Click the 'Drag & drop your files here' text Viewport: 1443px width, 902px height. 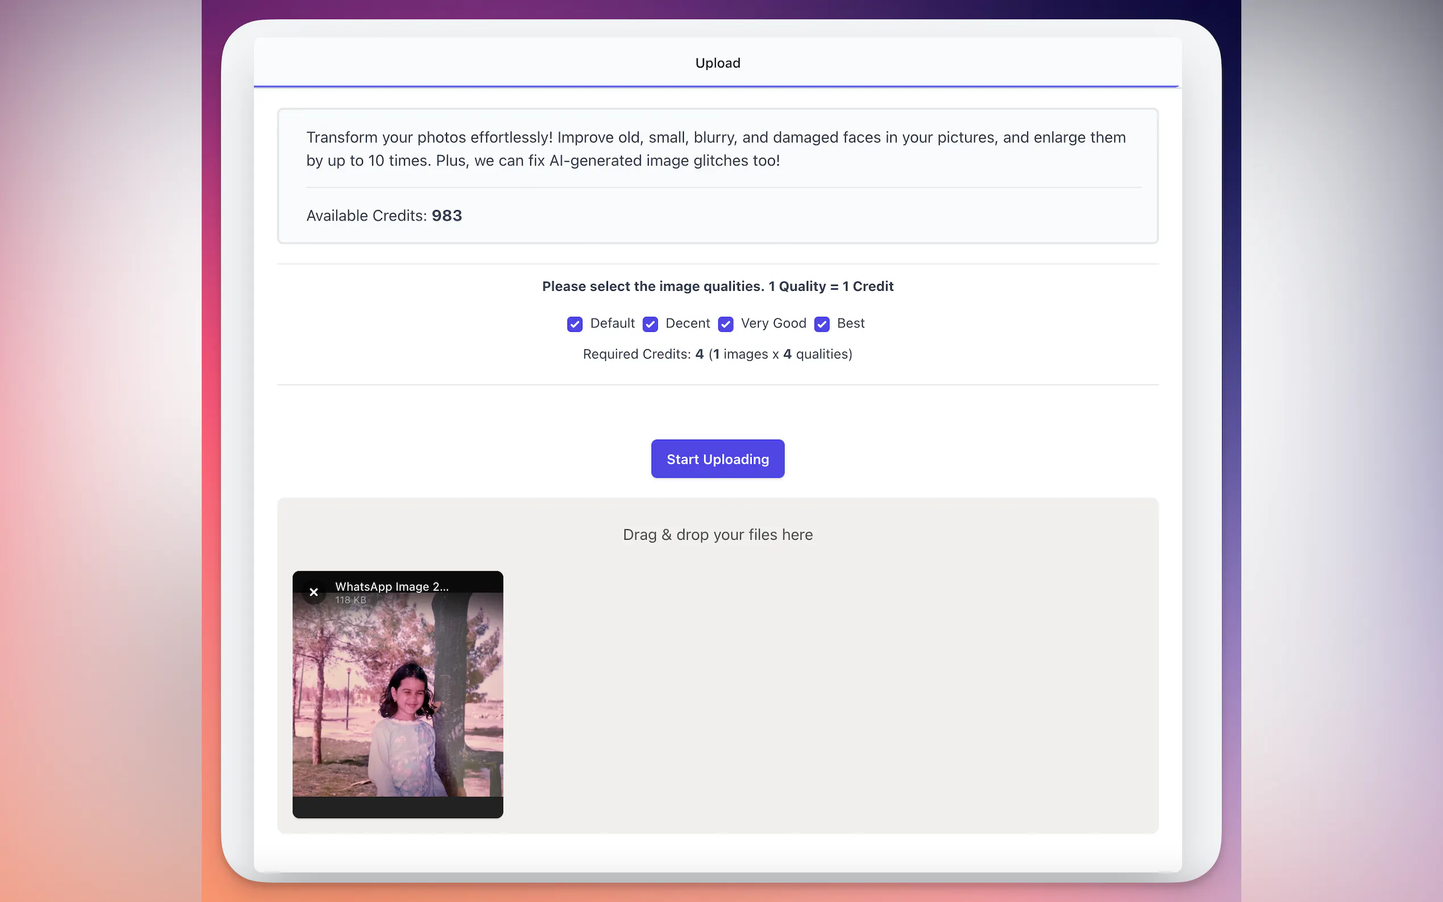(x=717, y=534)
